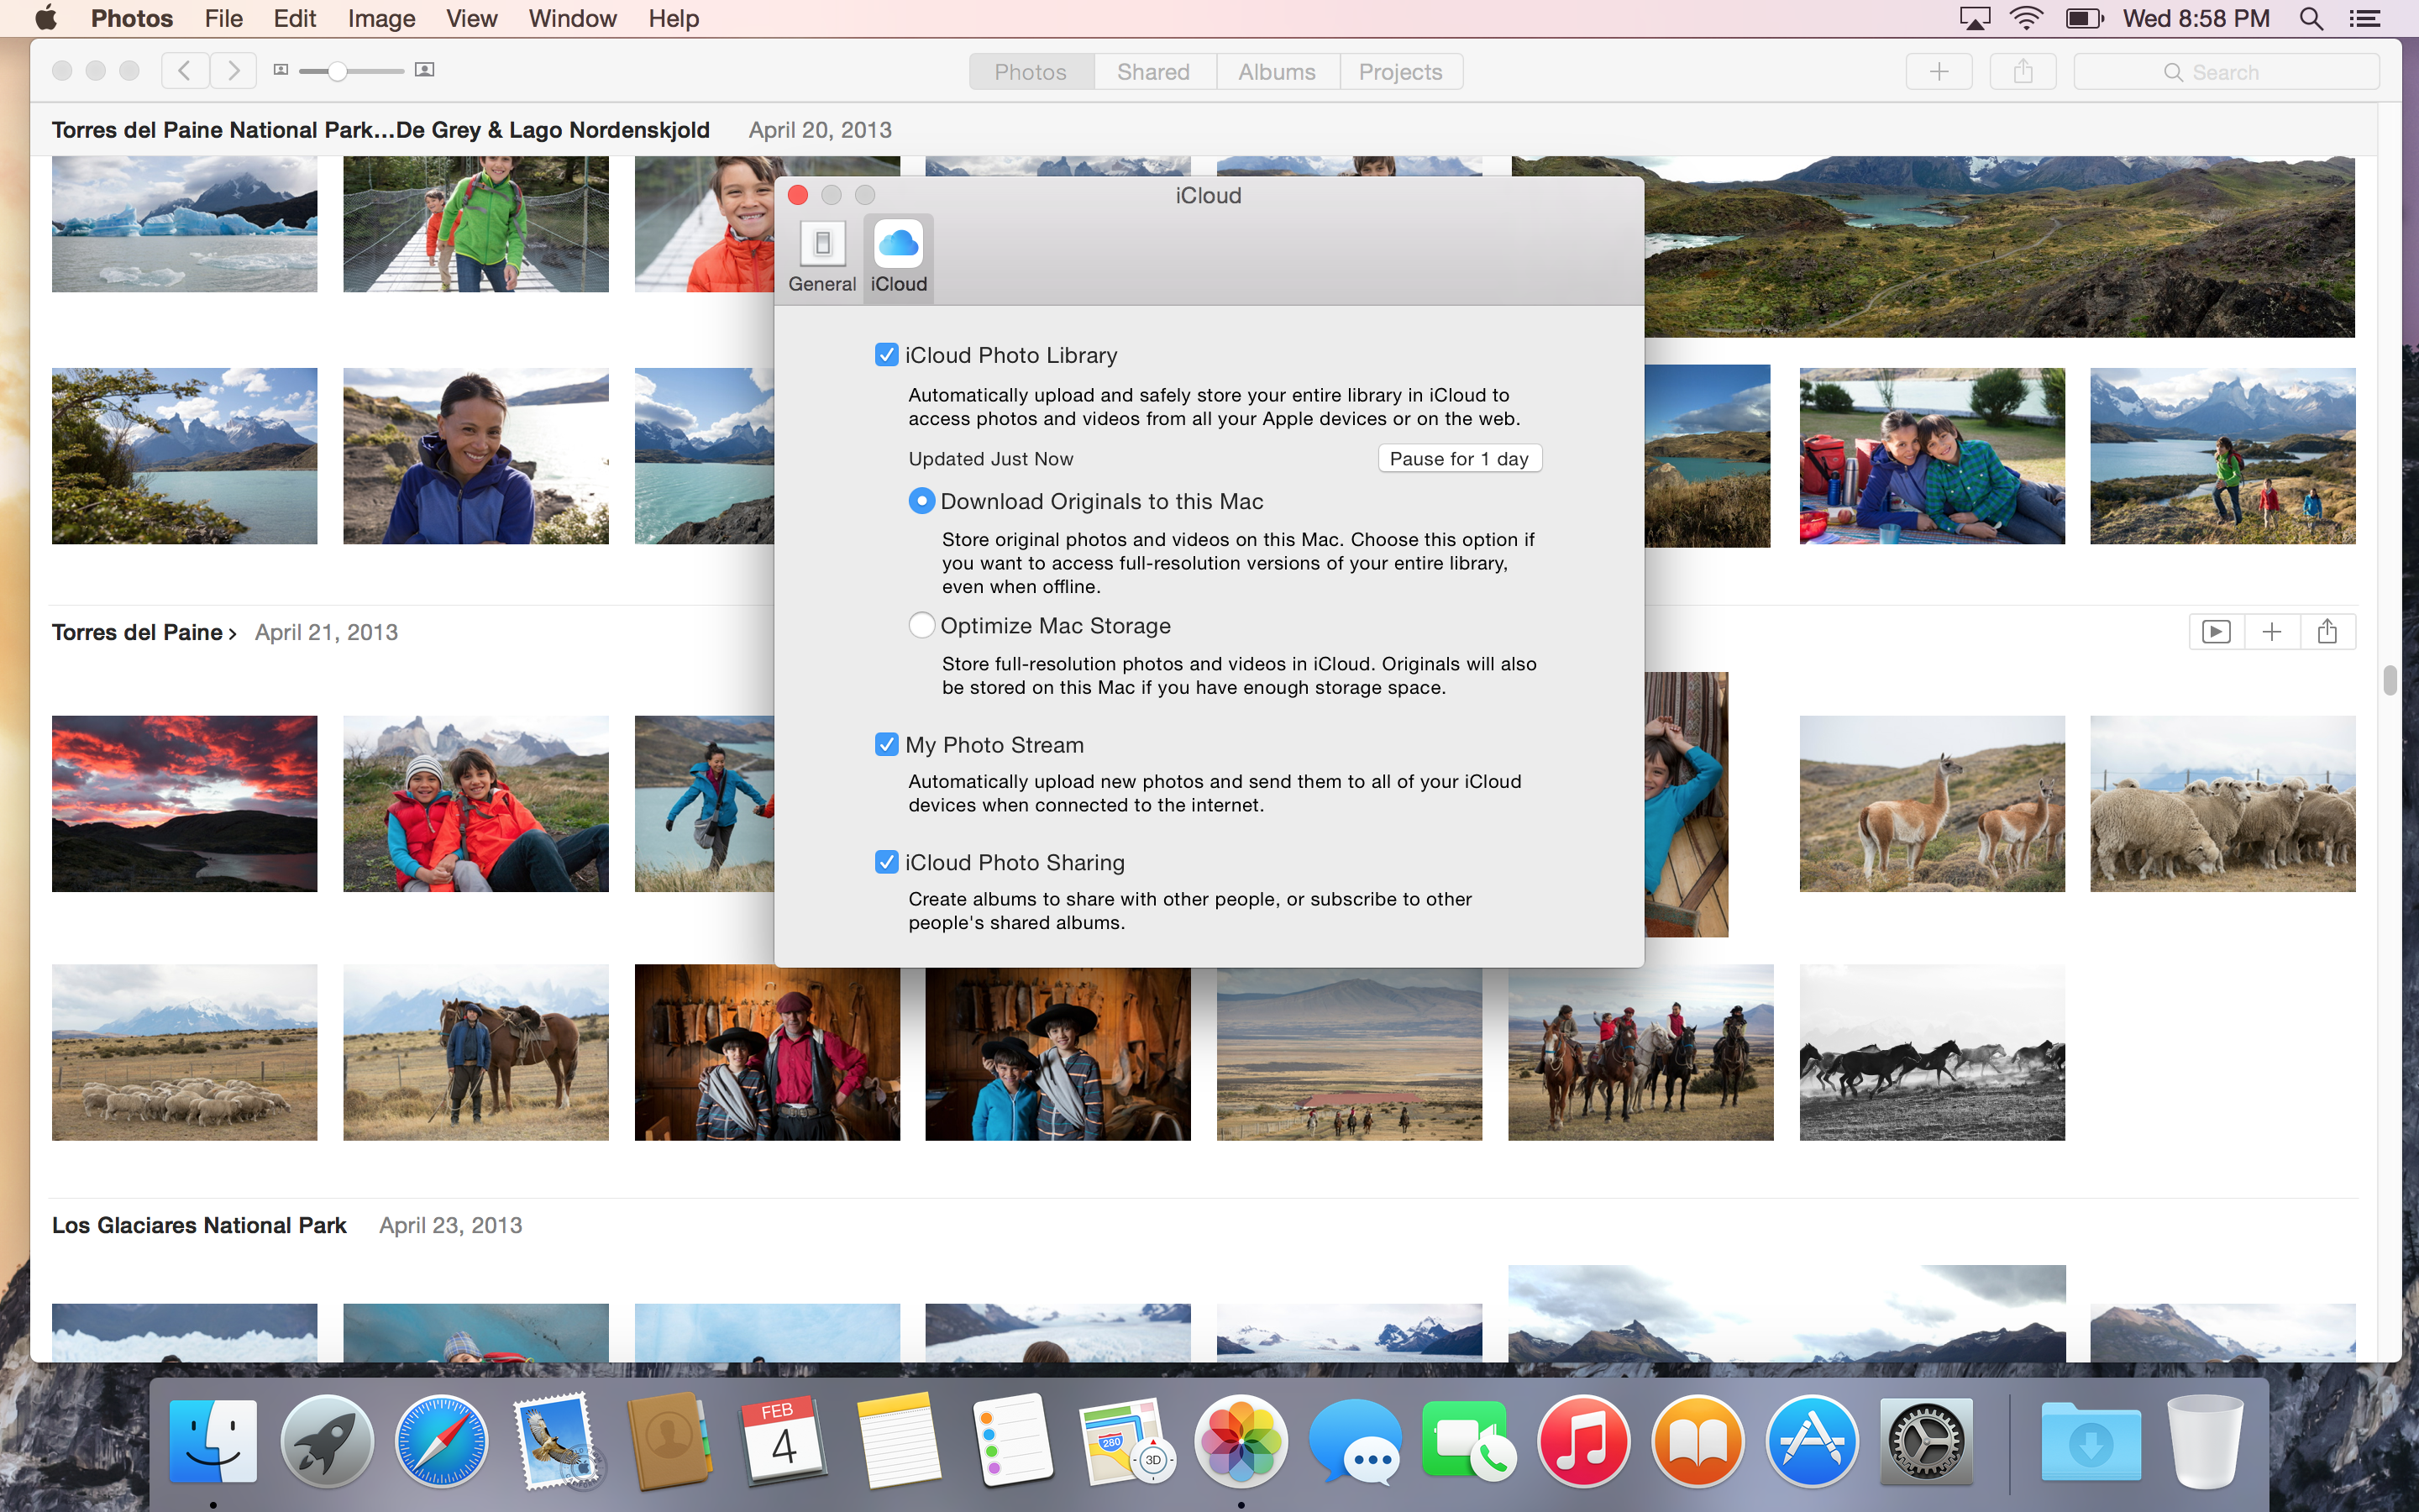Image resolution: width=2419 pixels, height=1512 pixels.
Task: Disable My Photo Stream checkbox
Action: tap(885, 745)
